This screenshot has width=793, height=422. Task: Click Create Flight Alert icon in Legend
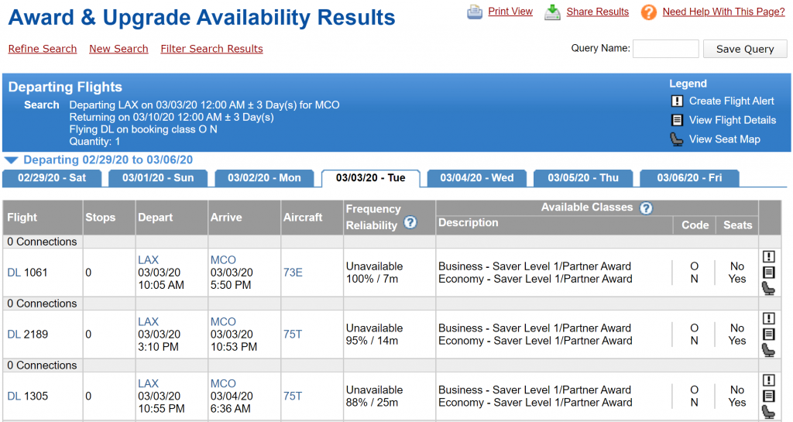[677, 101]
